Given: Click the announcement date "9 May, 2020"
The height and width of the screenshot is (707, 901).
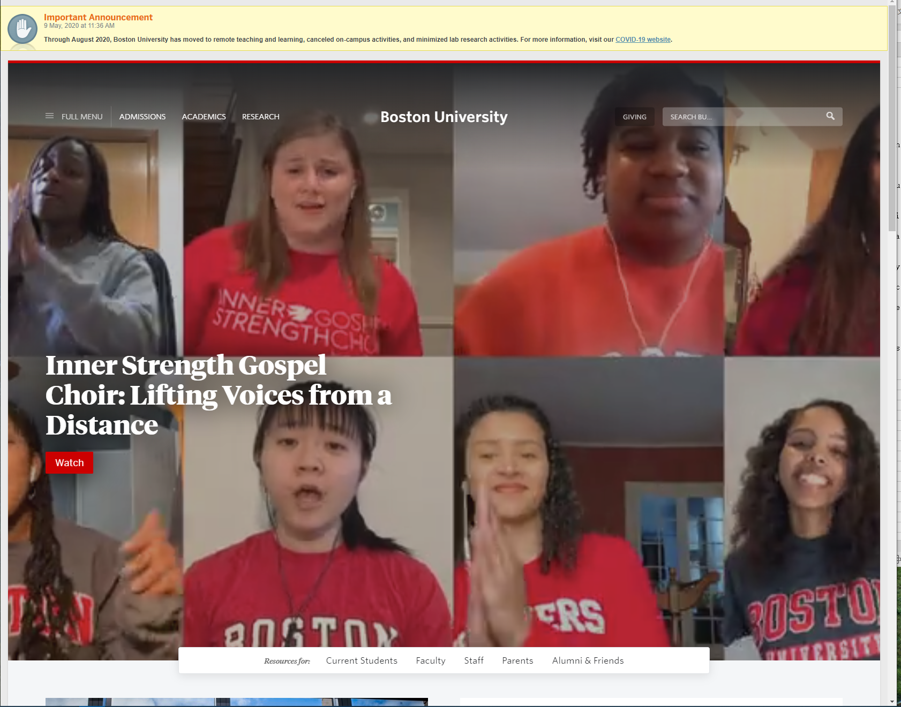Looking at the screenshot, I should point(61,26).
